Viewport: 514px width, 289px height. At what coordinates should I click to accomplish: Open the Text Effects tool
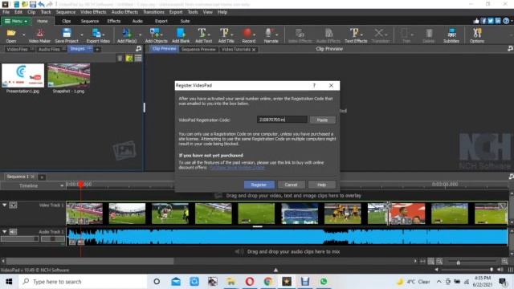click(356, 35)
